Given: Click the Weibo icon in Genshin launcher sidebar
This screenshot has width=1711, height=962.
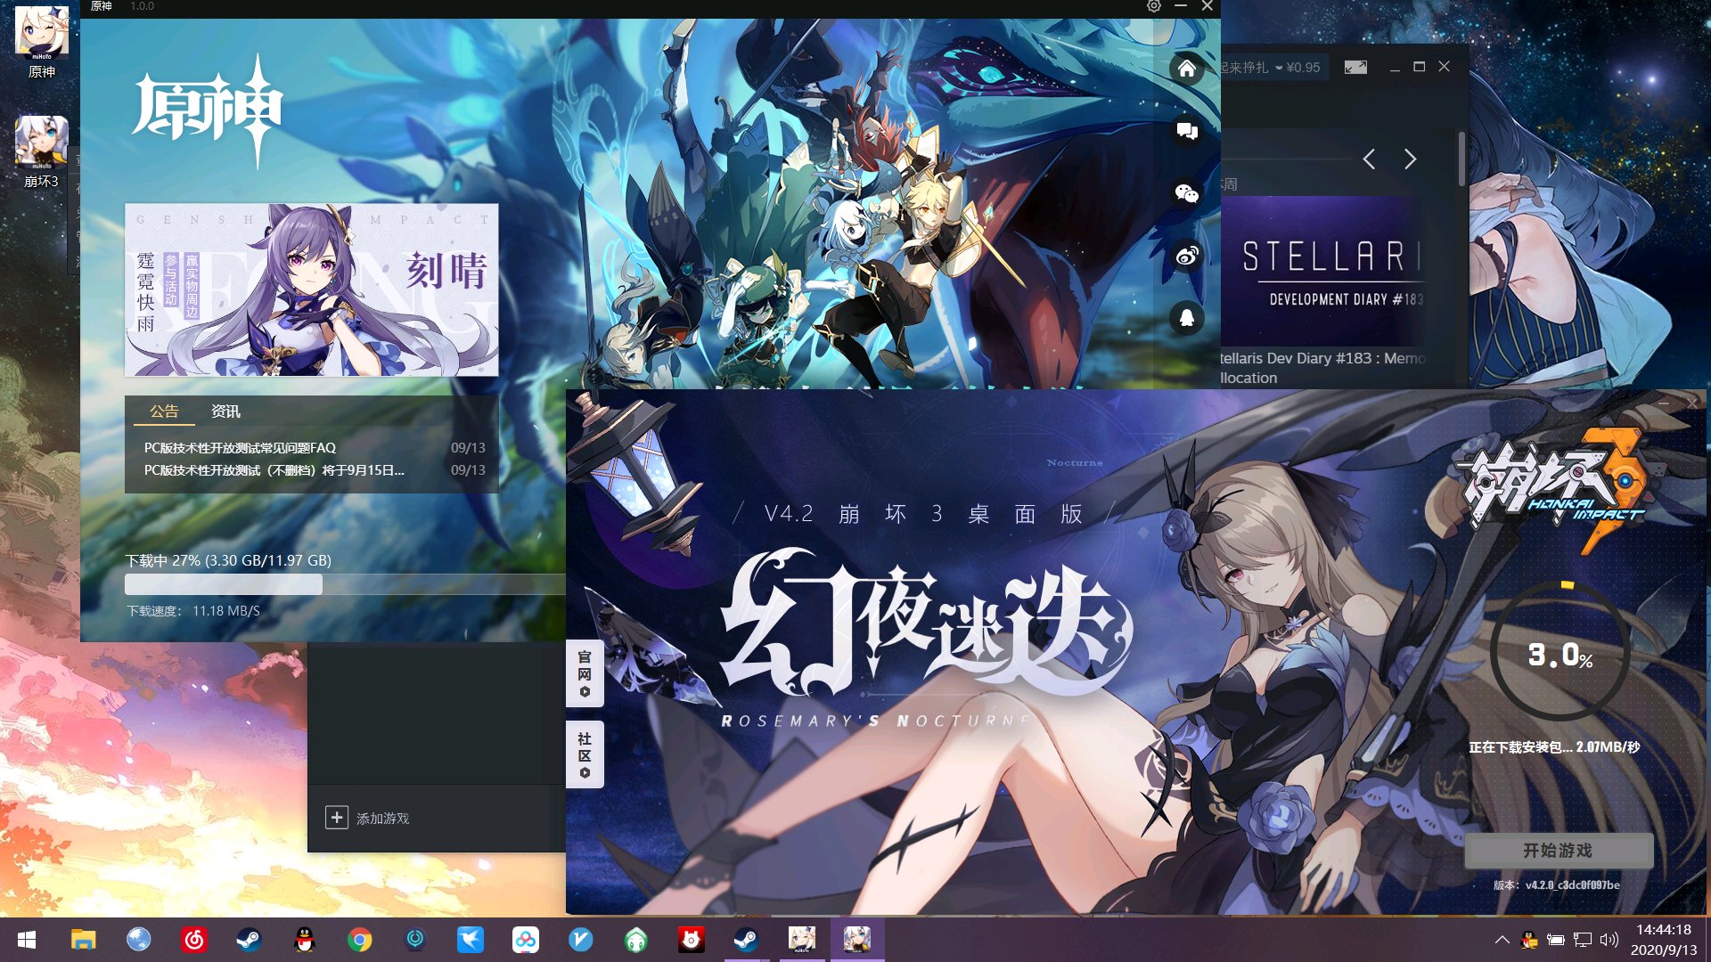Looking at the screenshot, I should (x=1187, y=257).
